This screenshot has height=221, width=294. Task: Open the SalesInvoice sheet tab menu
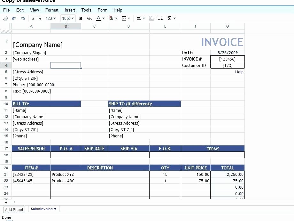tap(44, 209)
